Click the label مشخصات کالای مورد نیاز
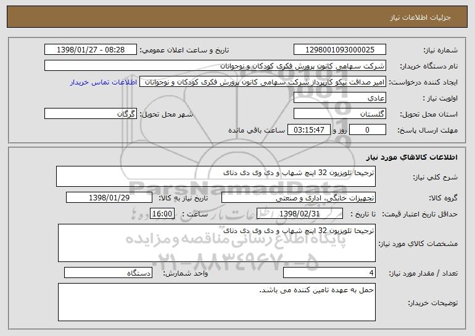This screenshot has width=475, height=336. point(418,244)
